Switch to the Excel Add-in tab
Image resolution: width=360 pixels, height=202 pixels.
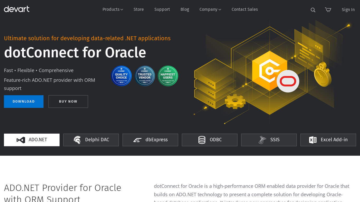[328, 140]
